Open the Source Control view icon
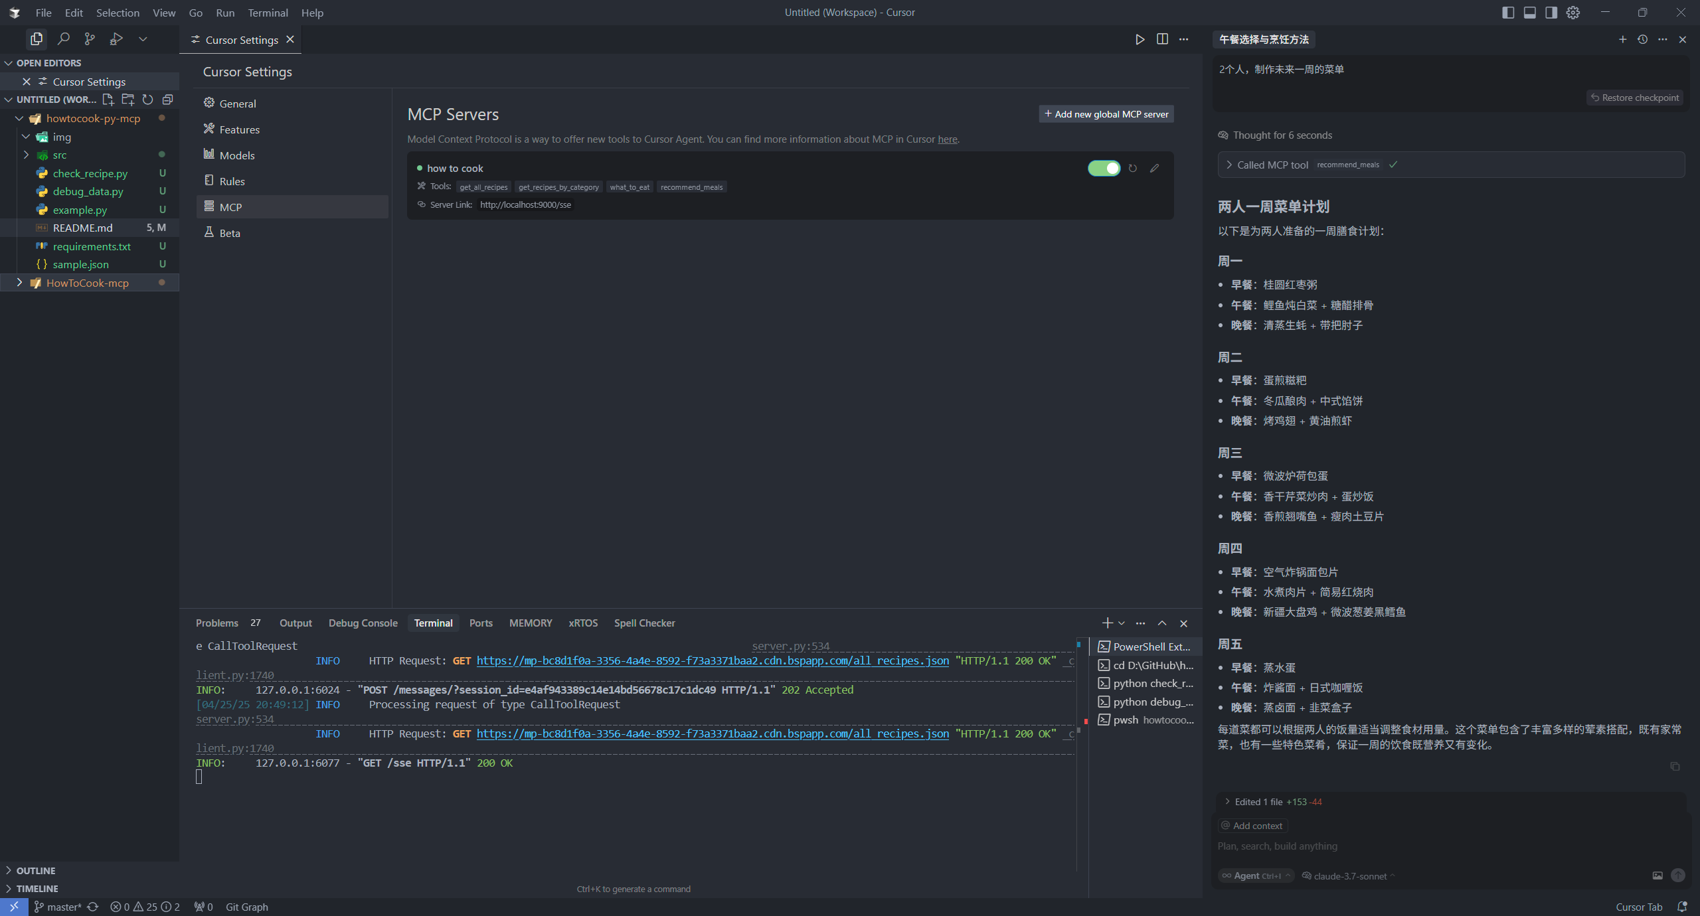Screen dimensions: 1700x916 90,39
